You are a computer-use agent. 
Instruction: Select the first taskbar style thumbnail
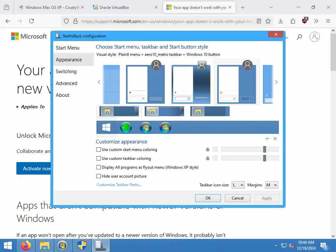click(x=119, y=112)
